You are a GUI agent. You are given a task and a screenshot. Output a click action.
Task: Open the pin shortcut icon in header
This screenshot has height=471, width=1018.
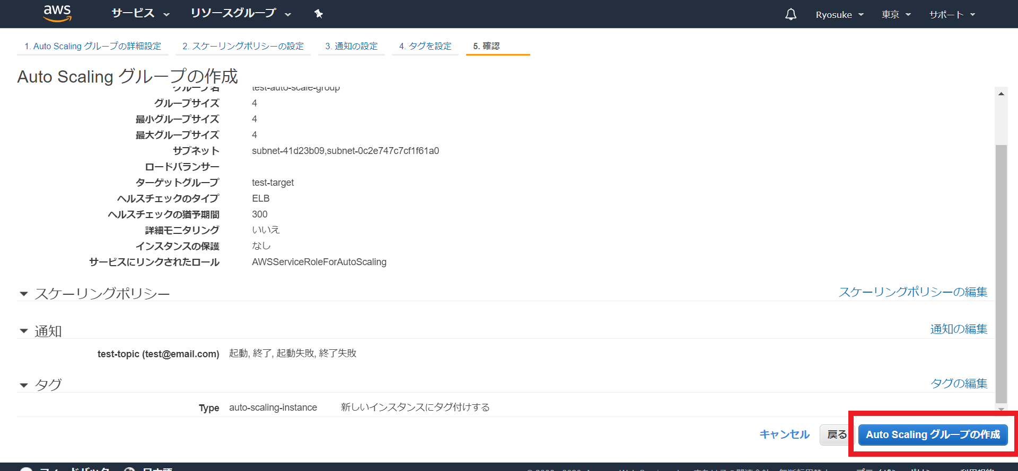pos(319,14)
